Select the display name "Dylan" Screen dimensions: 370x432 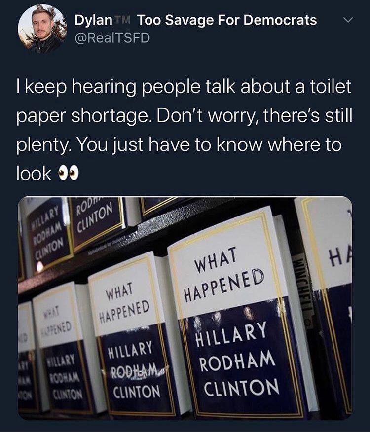coord(93,20)
